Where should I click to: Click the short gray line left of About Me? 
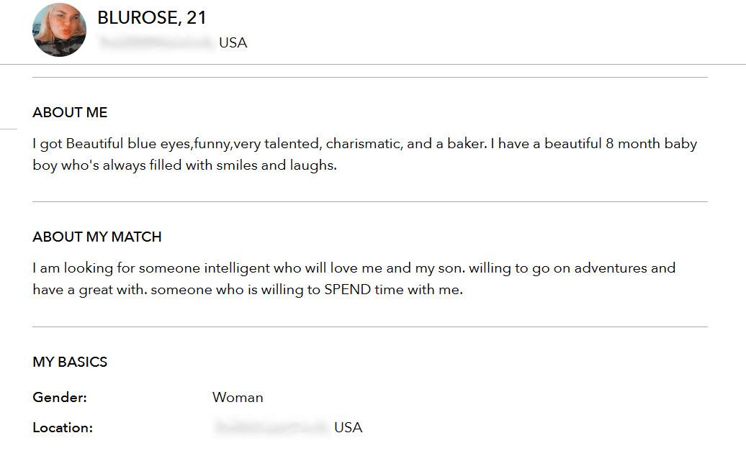(x=9, y=129)
